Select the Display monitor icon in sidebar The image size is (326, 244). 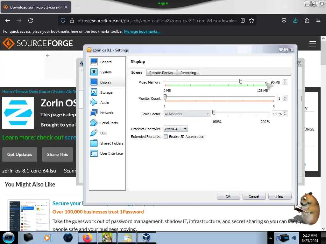click(94, 82)
